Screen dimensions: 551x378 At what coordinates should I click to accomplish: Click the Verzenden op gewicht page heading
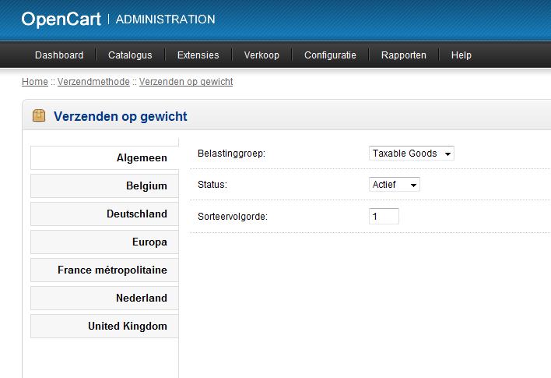click(x=120, y=116)
